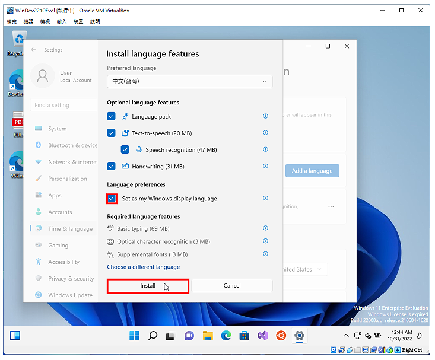Open Network & internet settings
The width and height of the screenshot is (435, 360).
(x=63, y=162)
